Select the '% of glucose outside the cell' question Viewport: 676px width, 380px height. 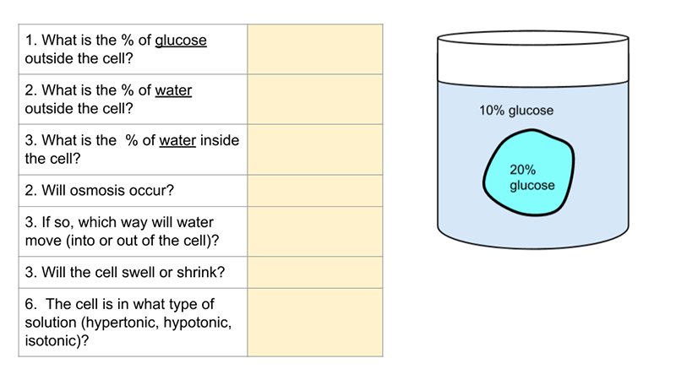point(116,49)
